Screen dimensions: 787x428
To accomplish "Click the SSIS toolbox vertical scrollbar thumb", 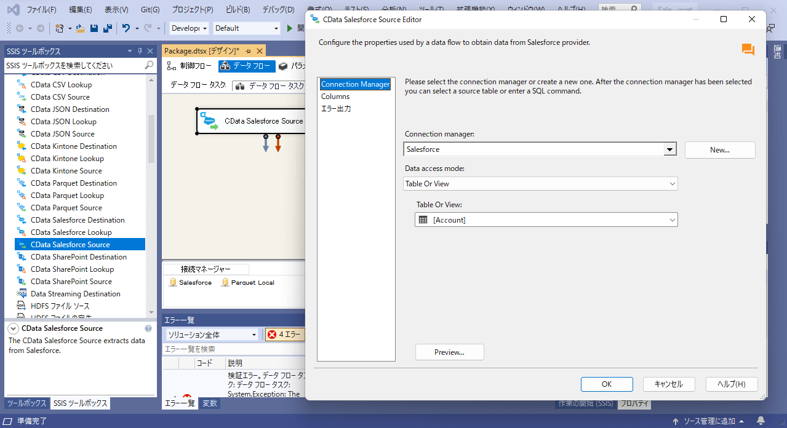I will pyautogui.click(x=151, y=138).
